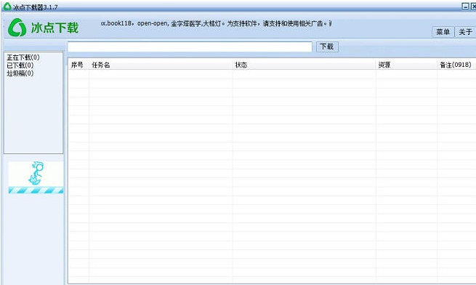
Task: Open the 关于 about button
Action: pos(465,31)
